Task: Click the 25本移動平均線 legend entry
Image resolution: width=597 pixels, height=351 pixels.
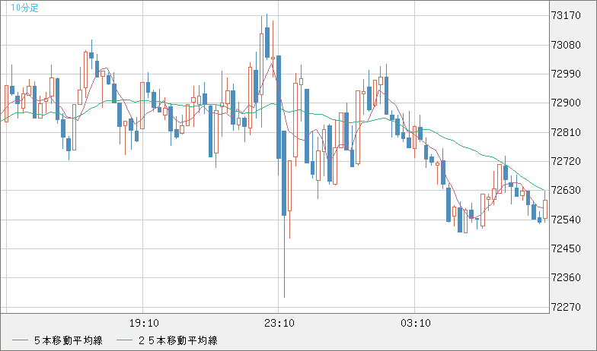Action: [168, 340]
